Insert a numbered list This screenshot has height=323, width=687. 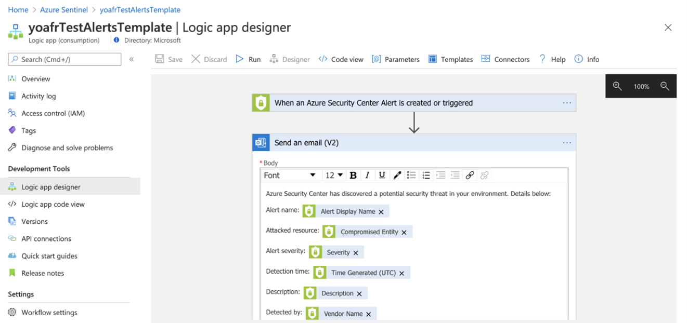tap(426, 175)
